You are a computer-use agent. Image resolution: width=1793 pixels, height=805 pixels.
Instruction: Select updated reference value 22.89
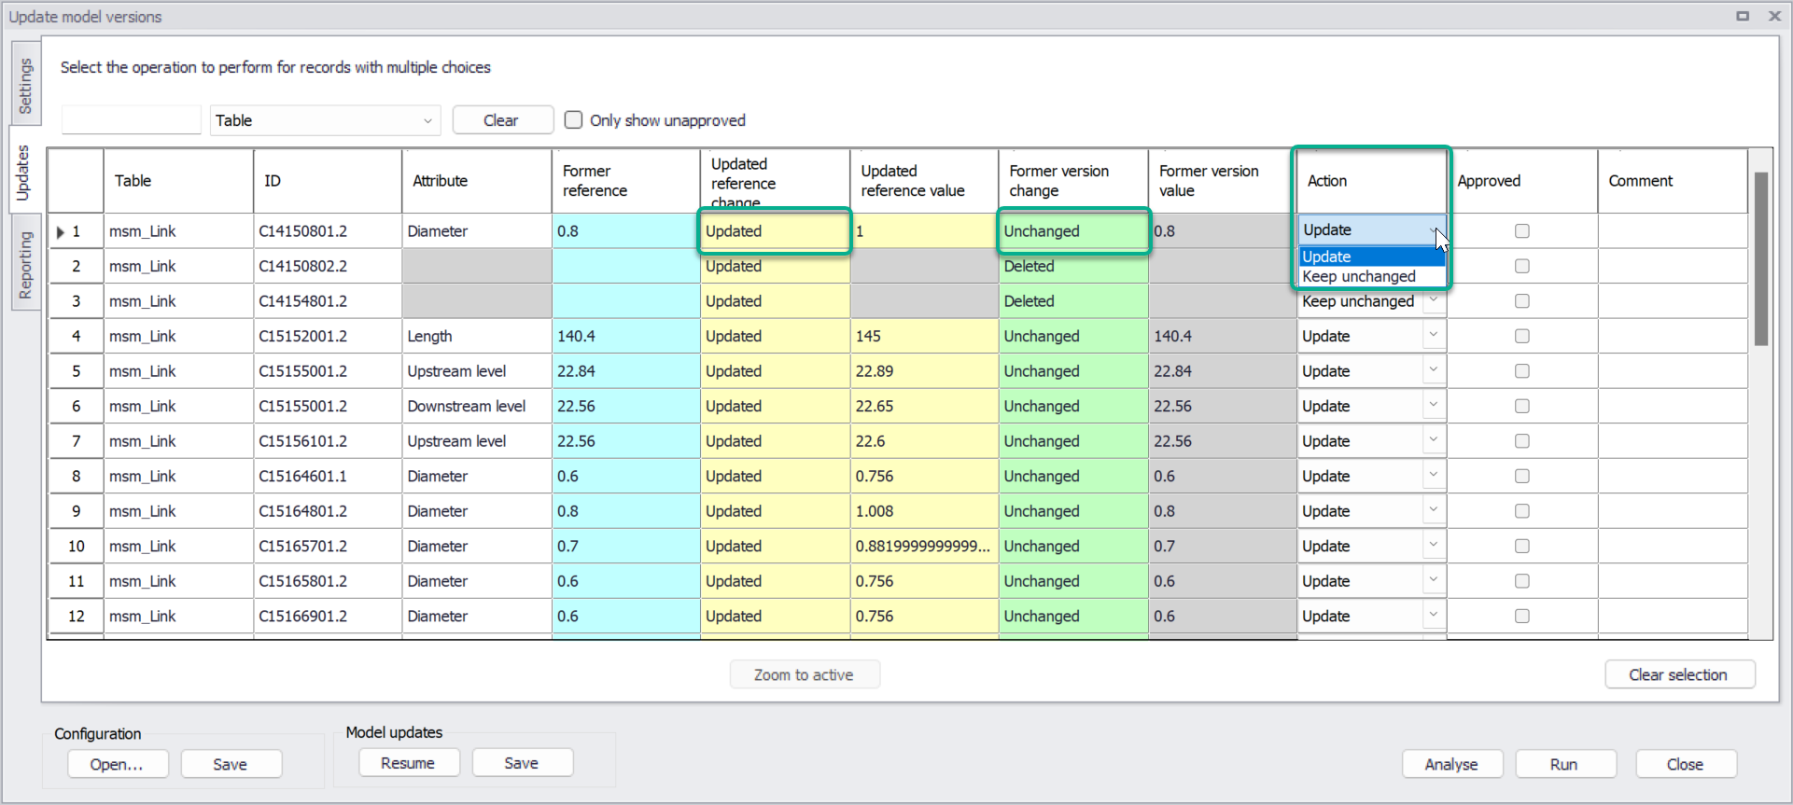[924, 371]
